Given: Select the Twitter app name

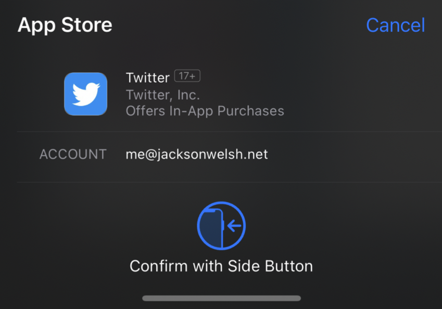Looking at the screenshot, I should (x=147, y=78).
